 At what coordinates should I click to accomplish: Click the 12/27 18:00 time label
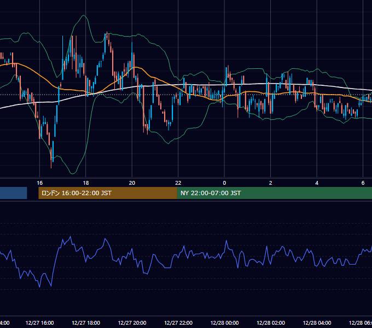86,323
